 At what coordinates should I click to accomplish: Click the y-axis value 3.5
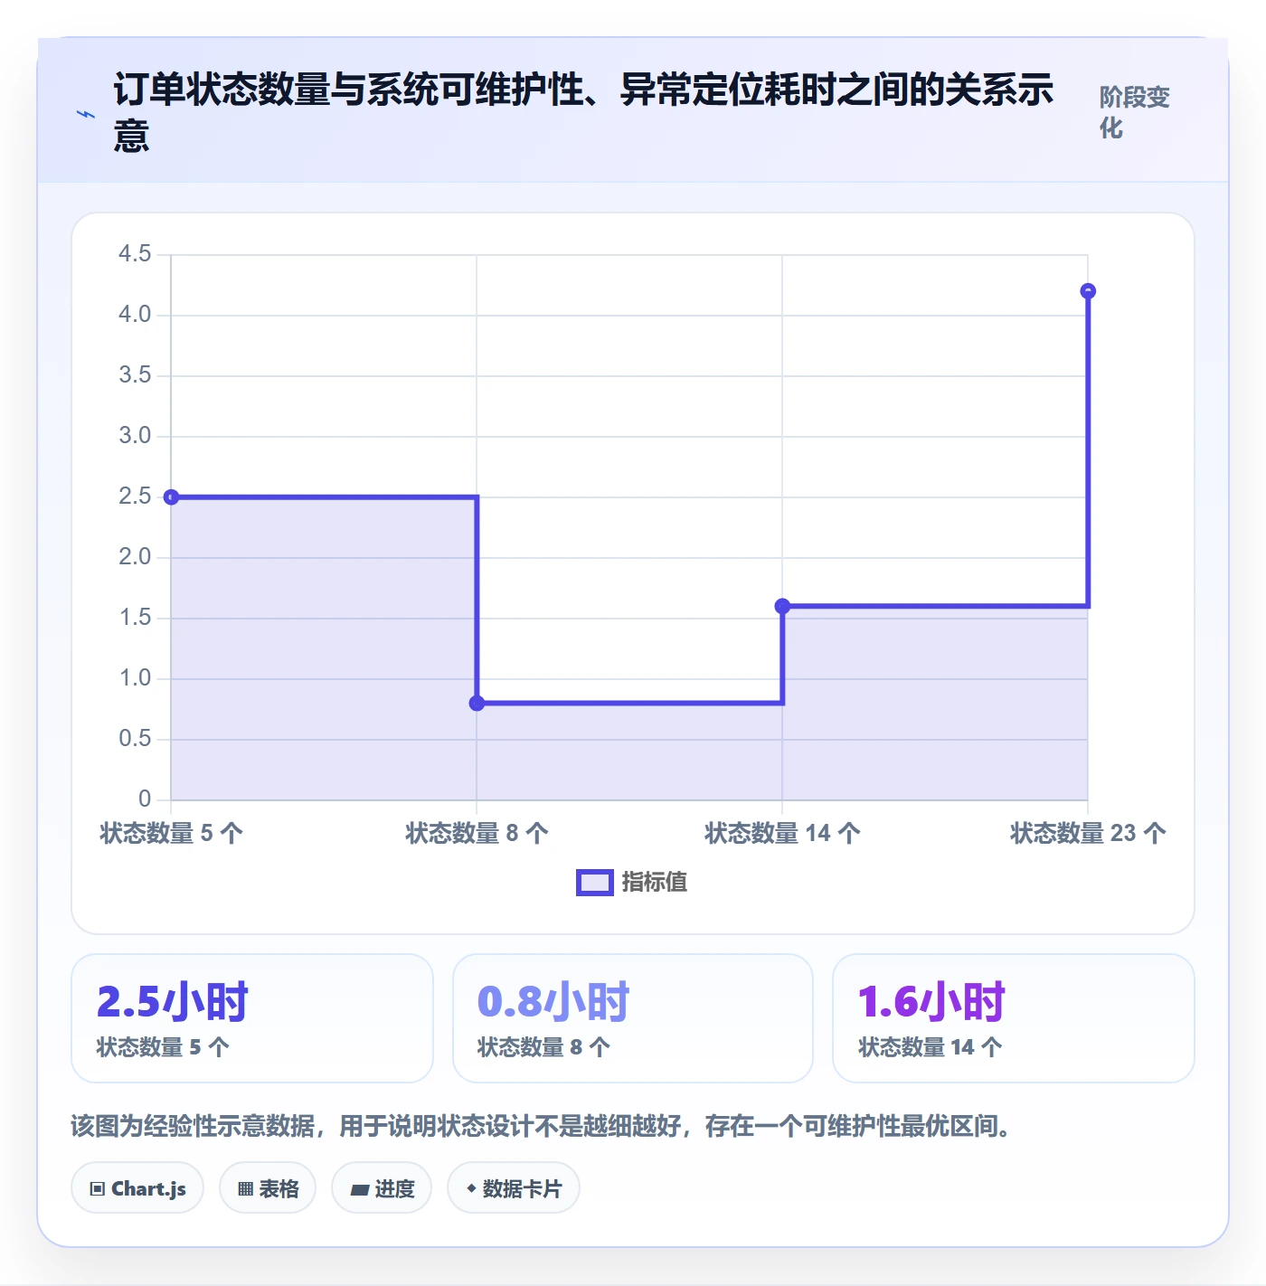click(135, 375)
